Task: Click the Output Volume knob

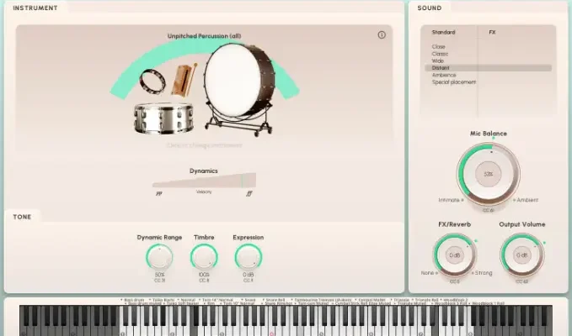Action: click(521, 255)
